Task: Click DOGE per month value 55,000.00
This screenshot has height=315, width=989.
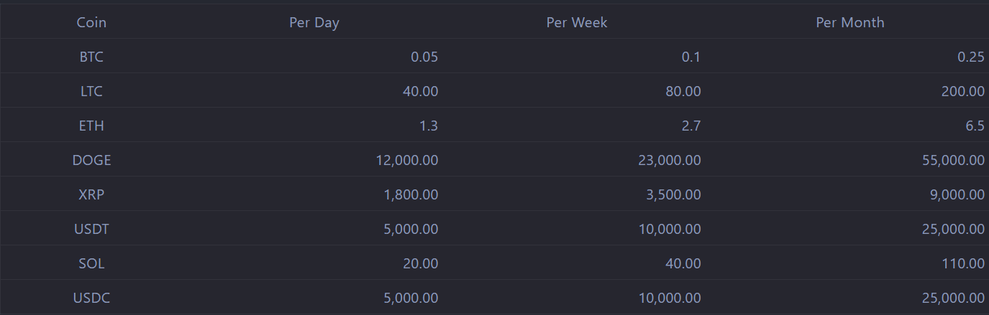Action: (953, 160)
